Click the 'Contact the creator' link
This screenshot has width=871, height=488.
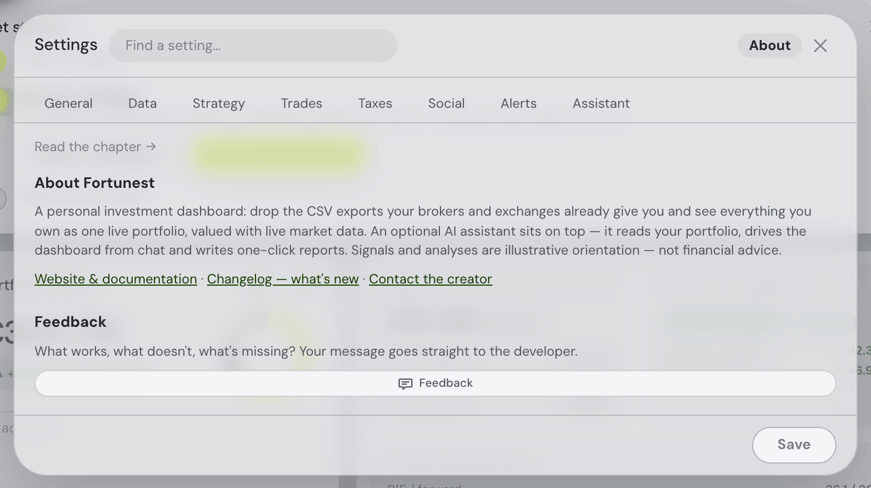point(431,279)
